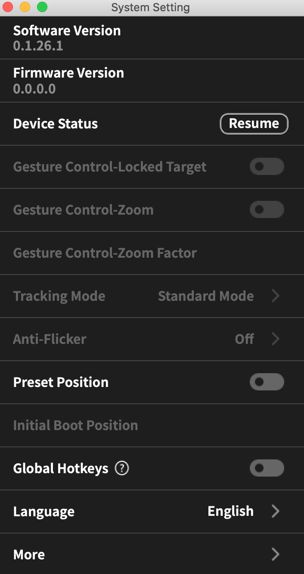
Task: Open the Anti-Flicker chevron arrow
Action: pyautogui.click(x=276, y=339)
